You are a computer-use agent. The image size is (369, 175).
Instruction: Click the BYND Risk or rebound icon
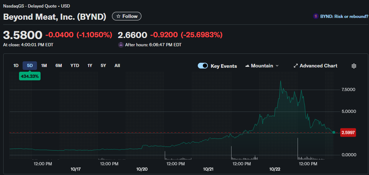tap(316, 16)
